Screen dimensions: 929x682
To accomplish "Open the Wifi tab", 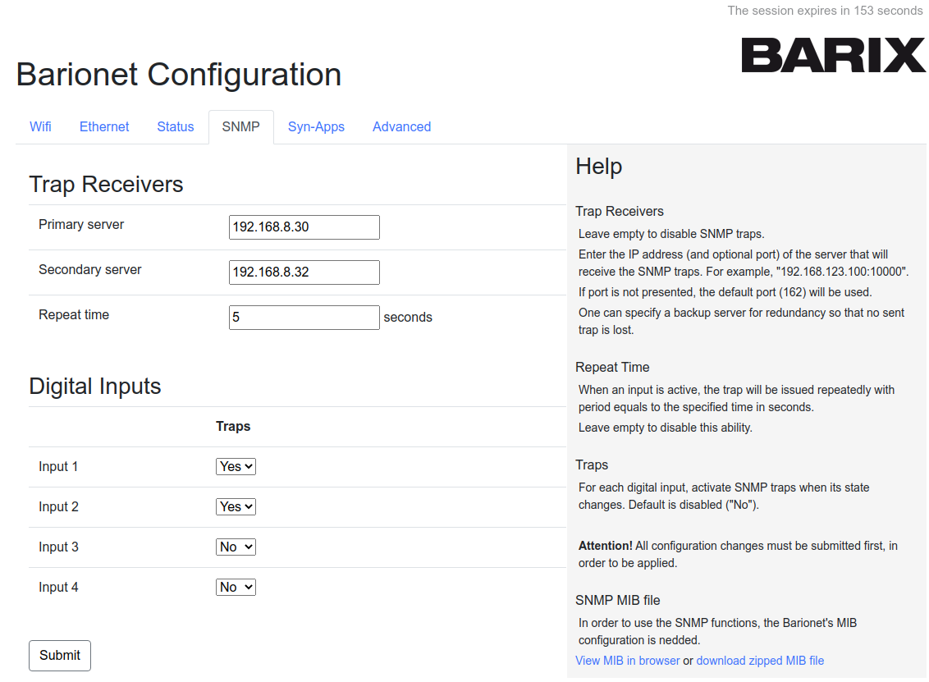I will (40, 126).
